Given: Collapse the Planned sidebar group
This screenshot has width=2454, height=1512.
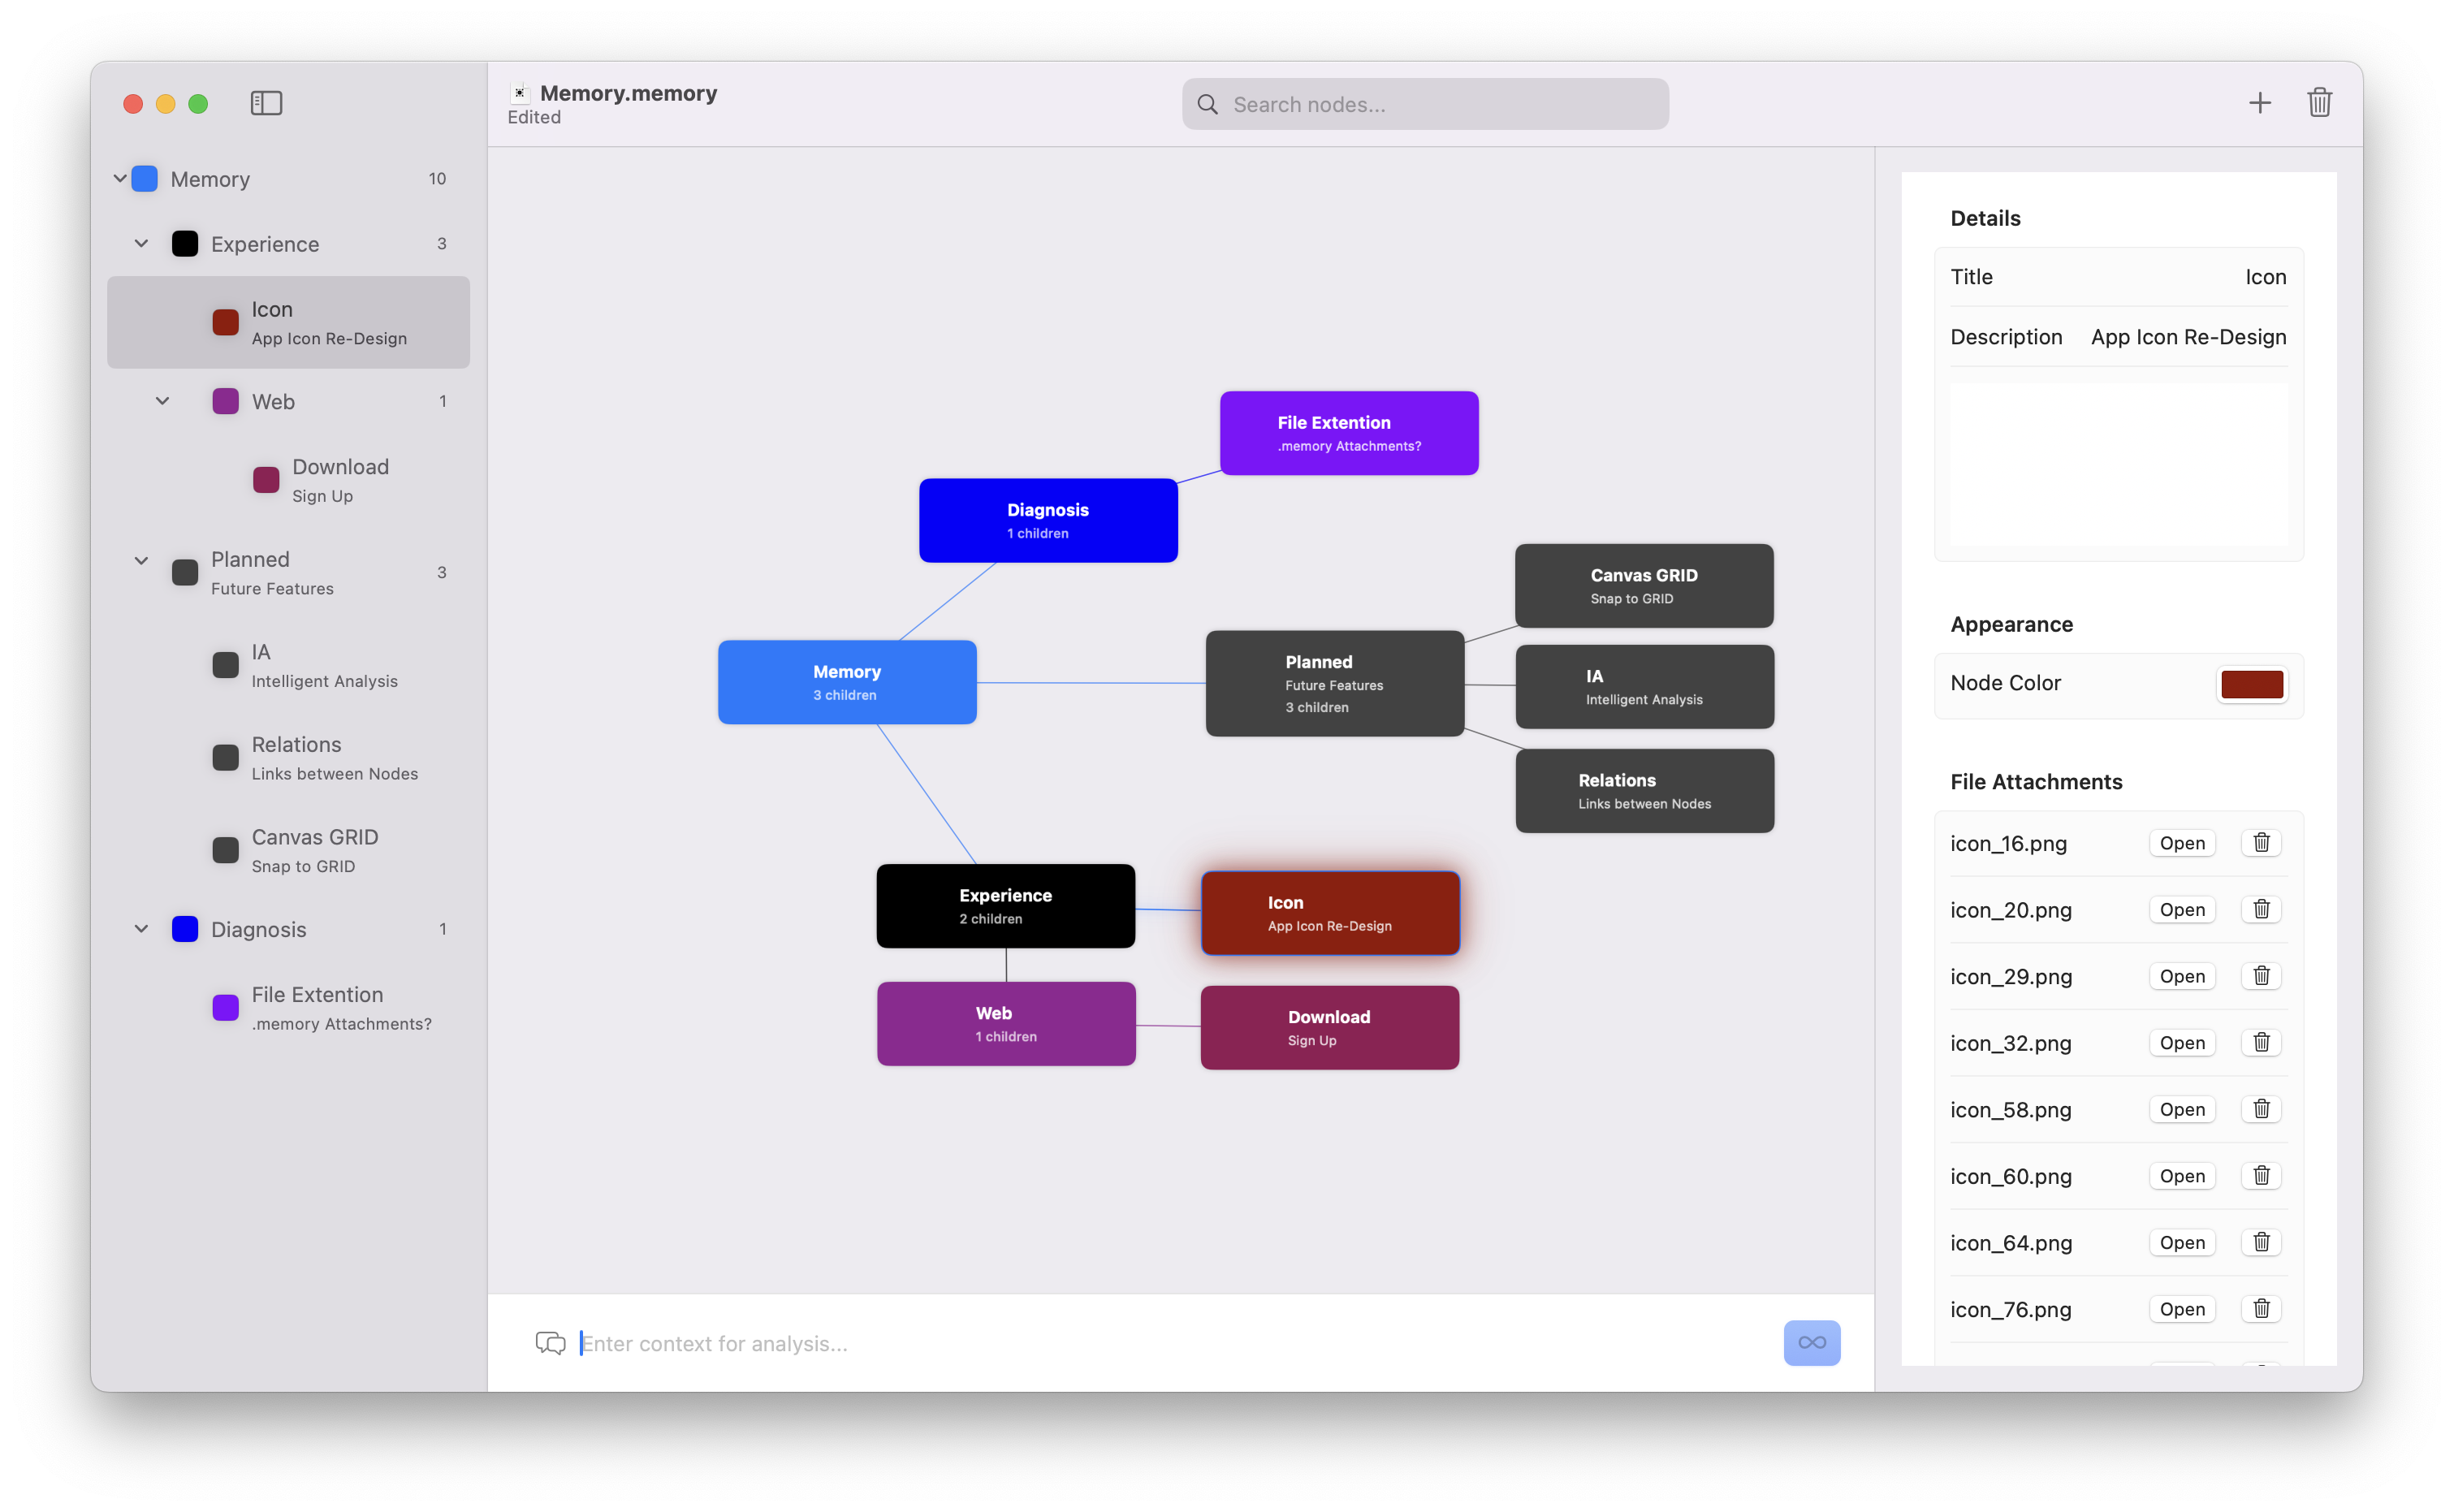Looking at the screenshot, I should pos(141,560).
